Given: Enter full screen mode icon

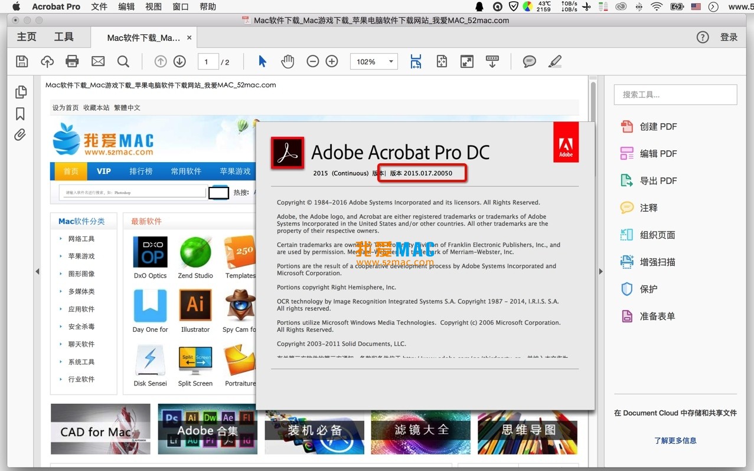Looking at the screenshot, I should [x=467, y=61].
